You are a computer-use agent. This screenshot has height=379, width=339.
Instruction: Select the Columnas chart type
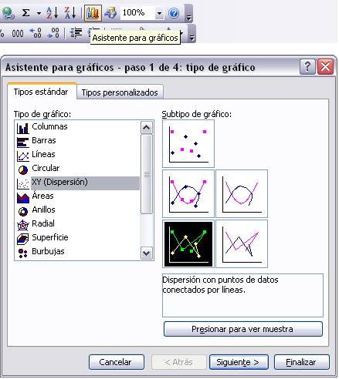[77, 126]
